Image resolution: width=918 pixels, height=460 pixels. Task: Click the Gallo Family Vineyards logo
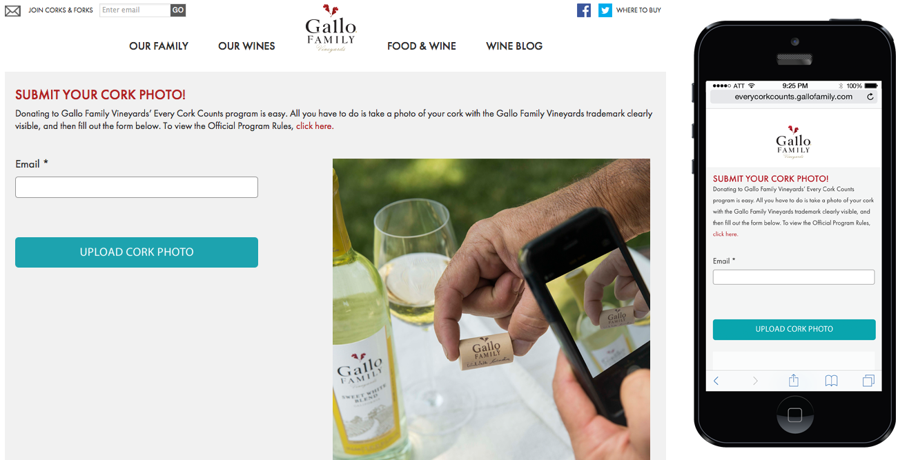pos(331,28)
